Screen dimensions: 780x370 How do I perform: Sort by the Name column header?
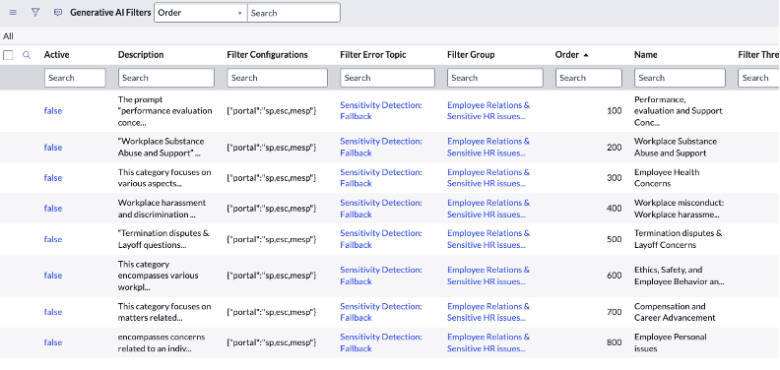click(x=646, y=55)
